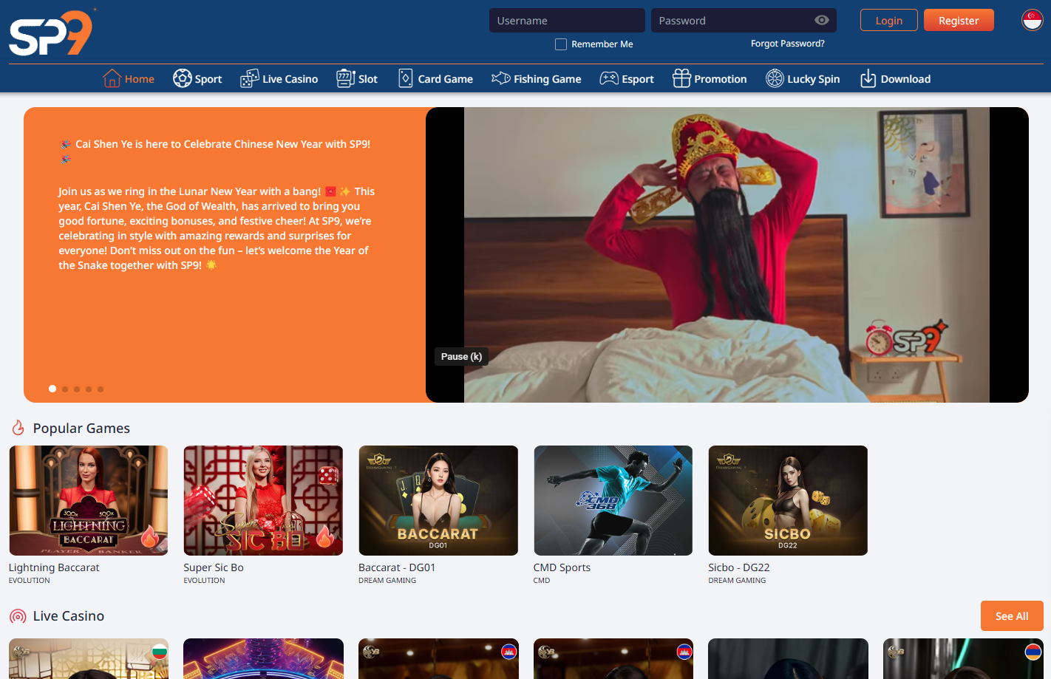The image size is (1051, 679).
Task: Select the second carousel slide dot
Action: pos(65,389)
